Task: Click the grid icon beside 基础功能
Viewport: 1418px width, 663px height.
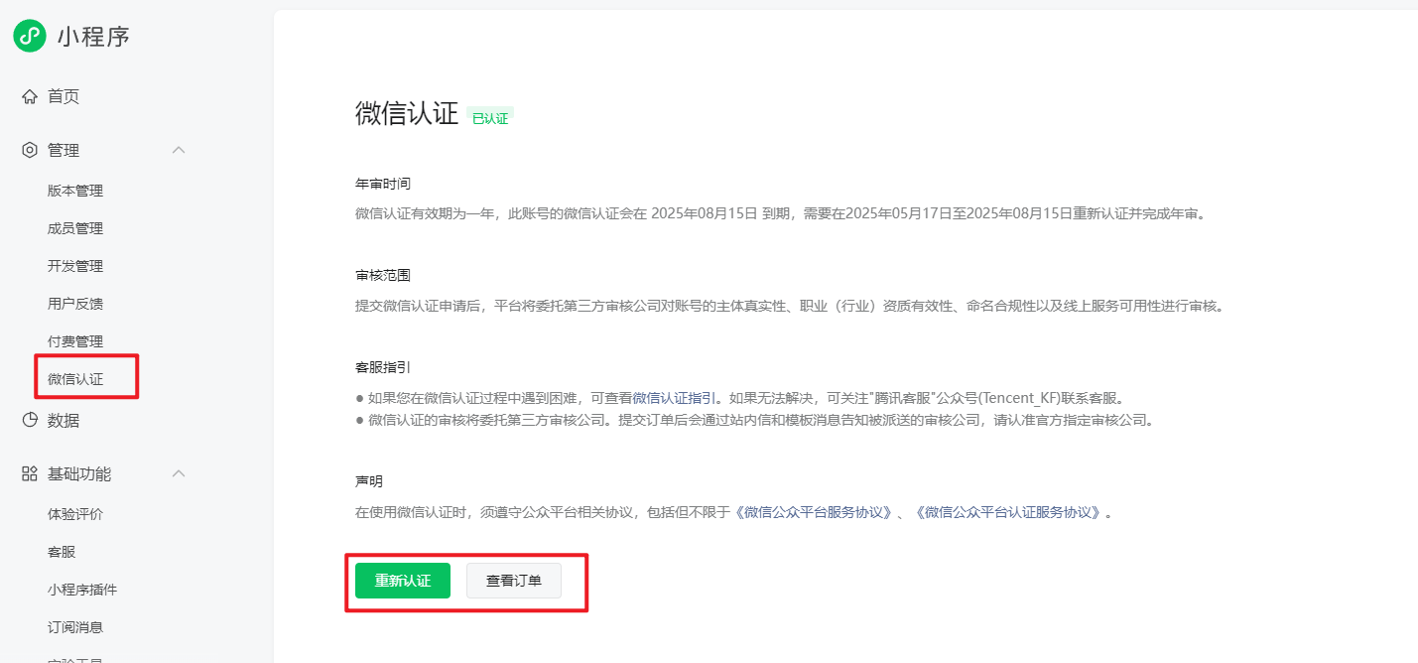Action: point(30,473)
